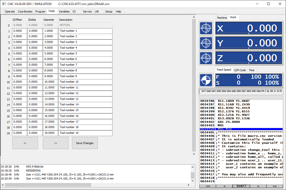
Task: Select the Work coordinates tab
Action: (x=233, y=17)
